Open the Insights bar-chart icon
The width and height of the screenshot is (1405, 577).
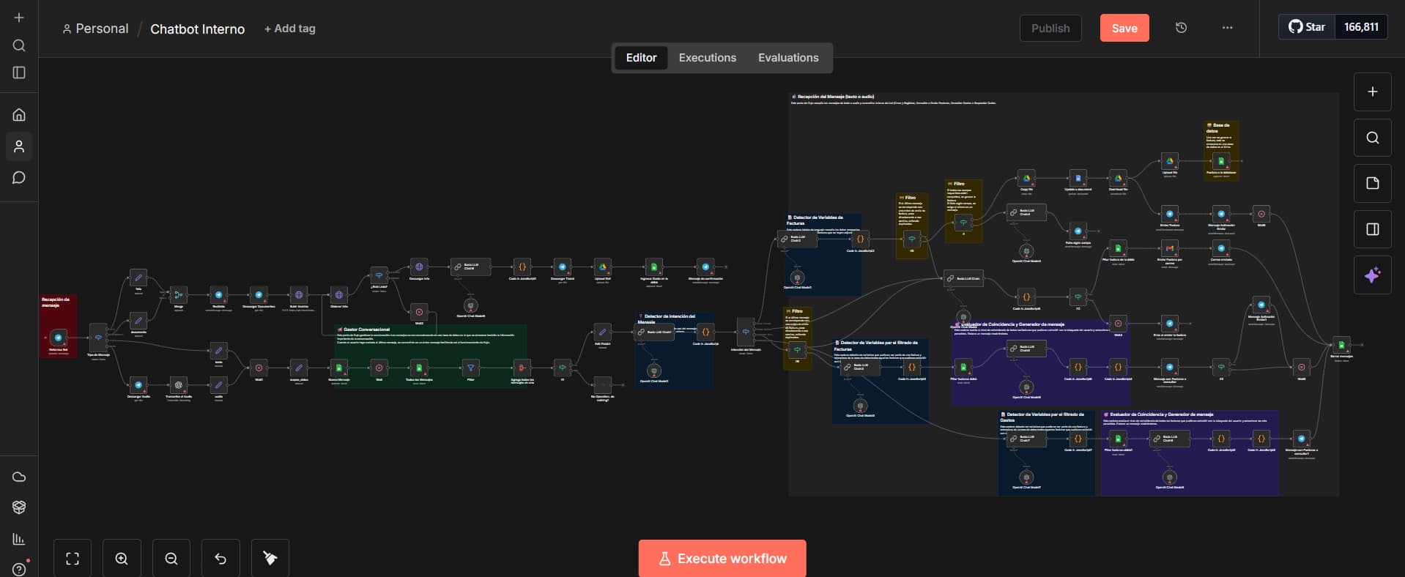19,539
